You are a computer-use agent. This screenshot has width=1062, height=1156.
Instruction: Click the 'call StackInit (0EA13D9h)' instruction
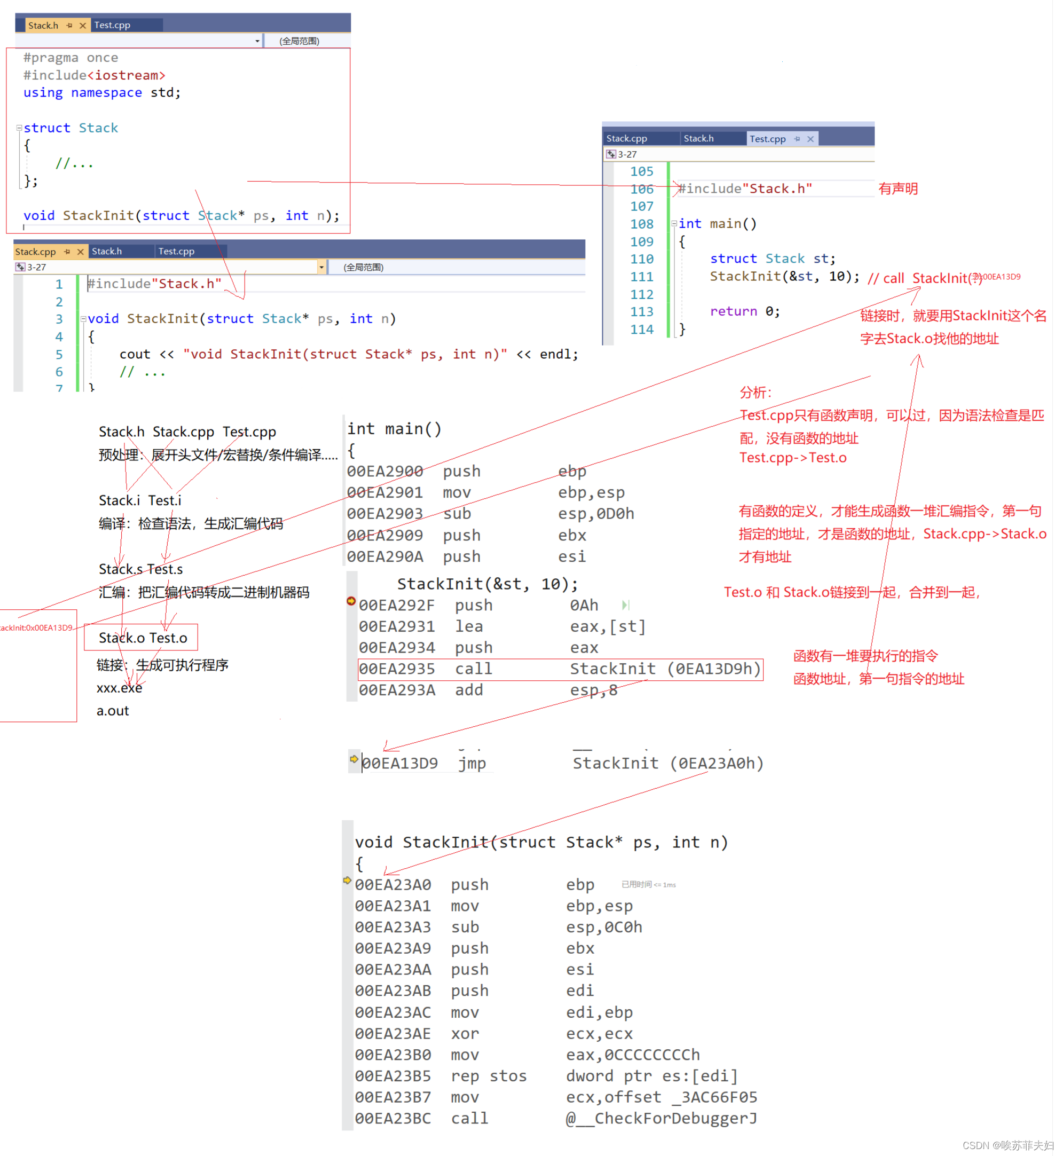[560, 669]
